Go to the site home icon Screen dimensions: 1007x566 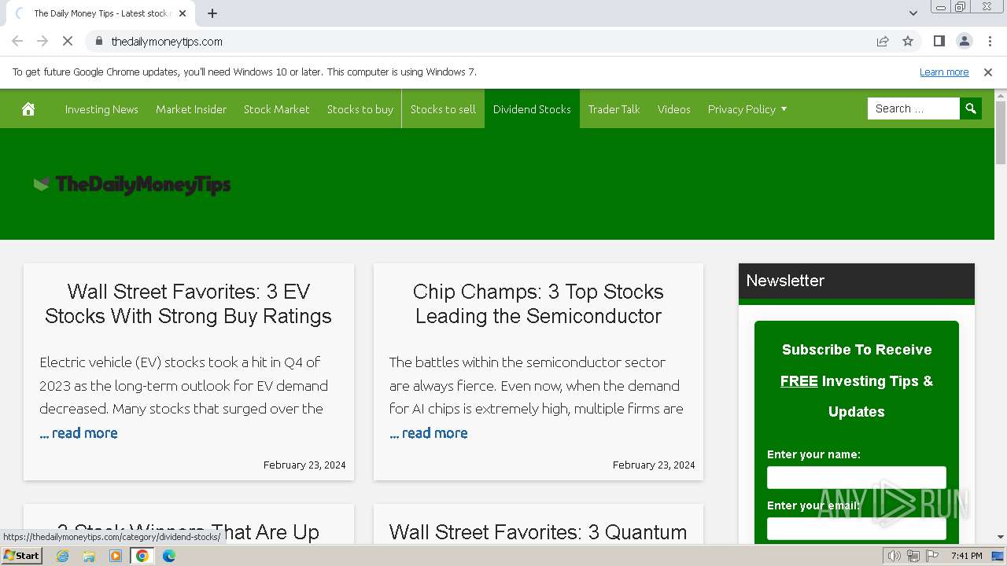point(28,109)
